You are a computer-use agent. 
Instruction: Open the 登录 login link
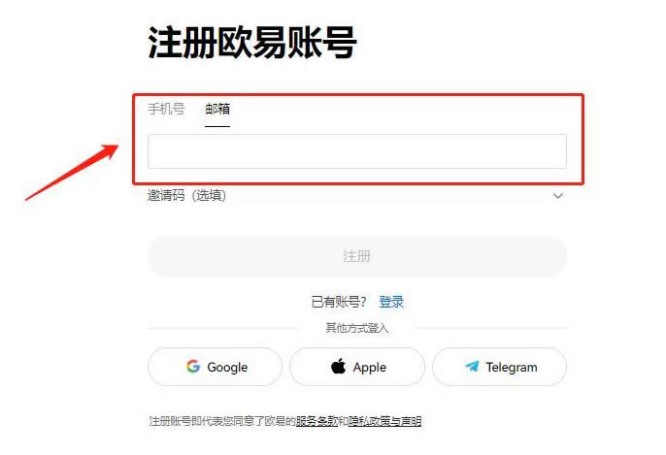391,303
